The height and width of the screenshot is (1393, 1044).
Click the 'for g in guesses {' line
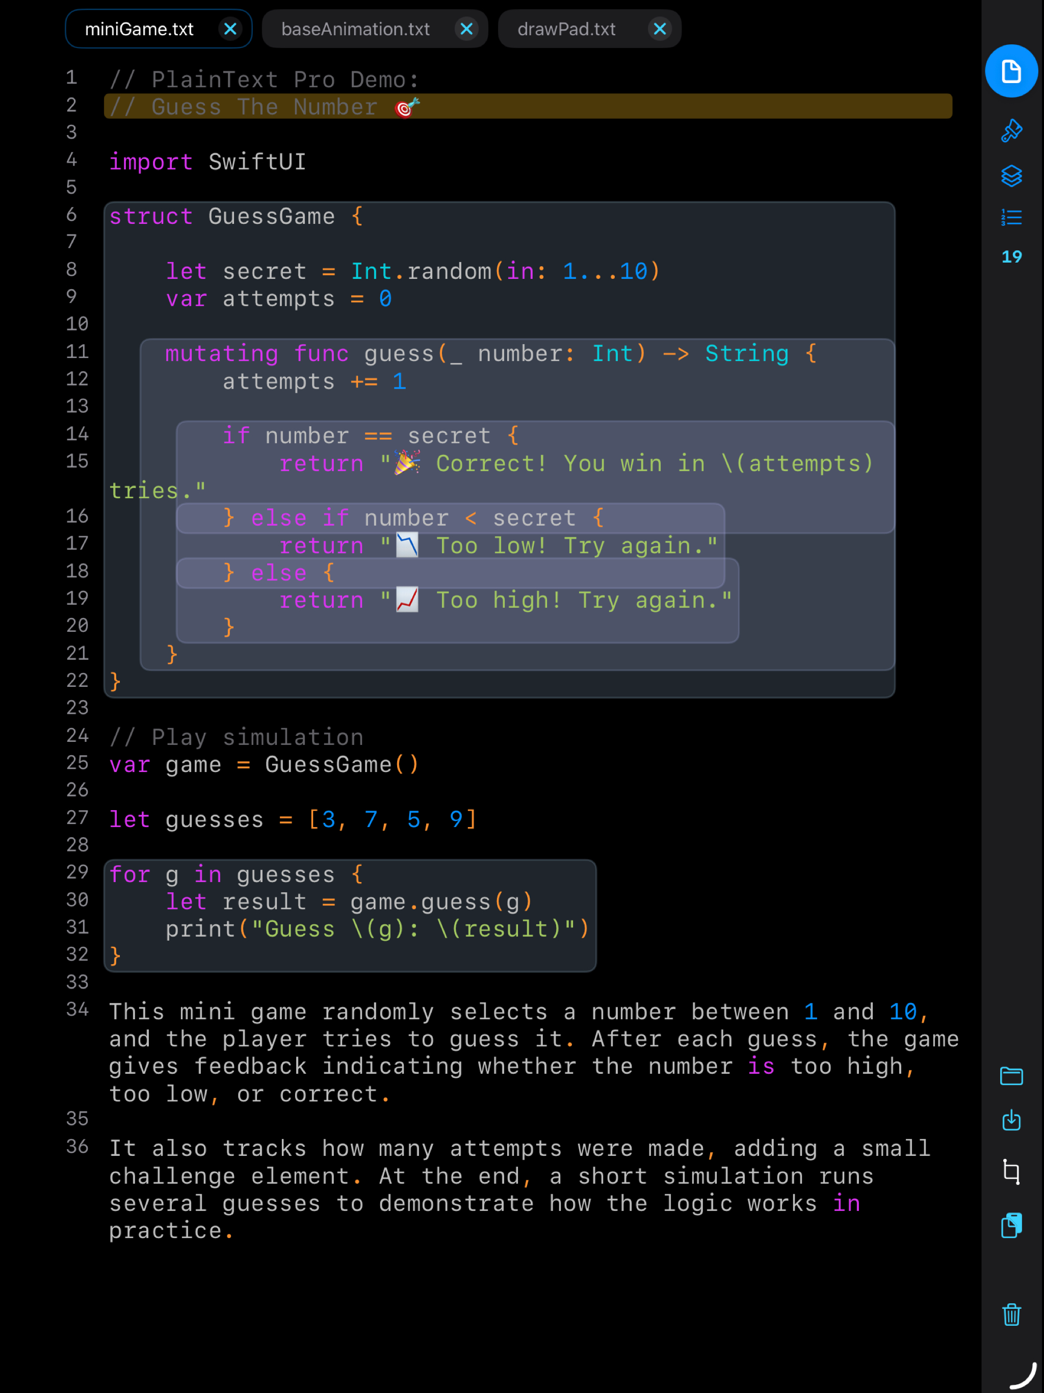click(x=236, y=874)
